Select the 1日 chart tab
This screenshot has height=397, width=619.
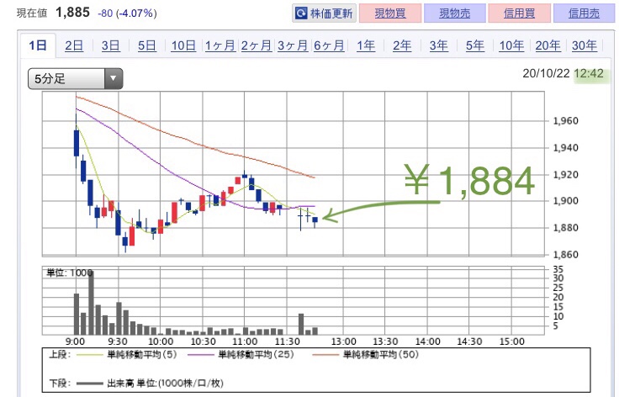38,45
